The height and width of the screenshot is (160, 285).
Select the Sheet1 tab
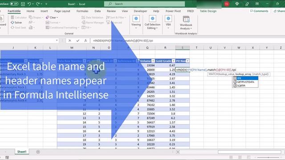click(22, 152)
